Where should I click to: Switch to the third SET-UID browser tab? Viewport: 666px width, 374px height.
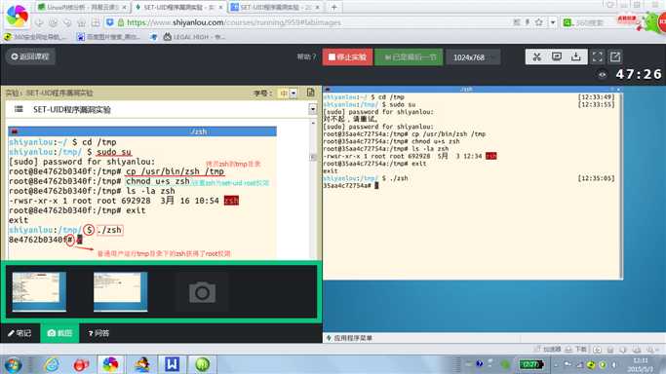point(275,7)
